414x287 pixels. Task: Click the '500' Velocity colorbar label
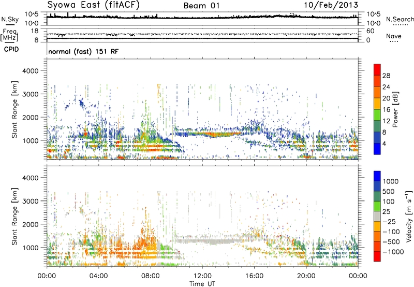(389, 192)
